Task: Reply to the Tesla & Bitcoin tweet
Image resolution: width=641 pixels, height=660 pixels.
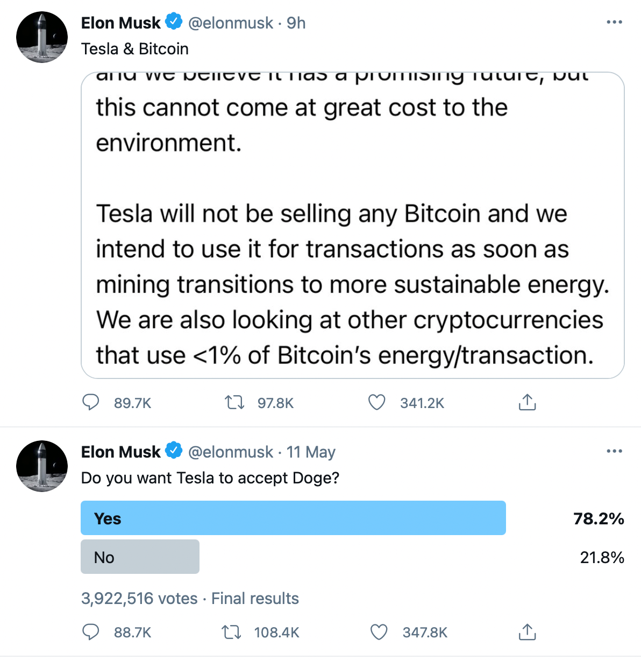Action: tap(90, 402)
